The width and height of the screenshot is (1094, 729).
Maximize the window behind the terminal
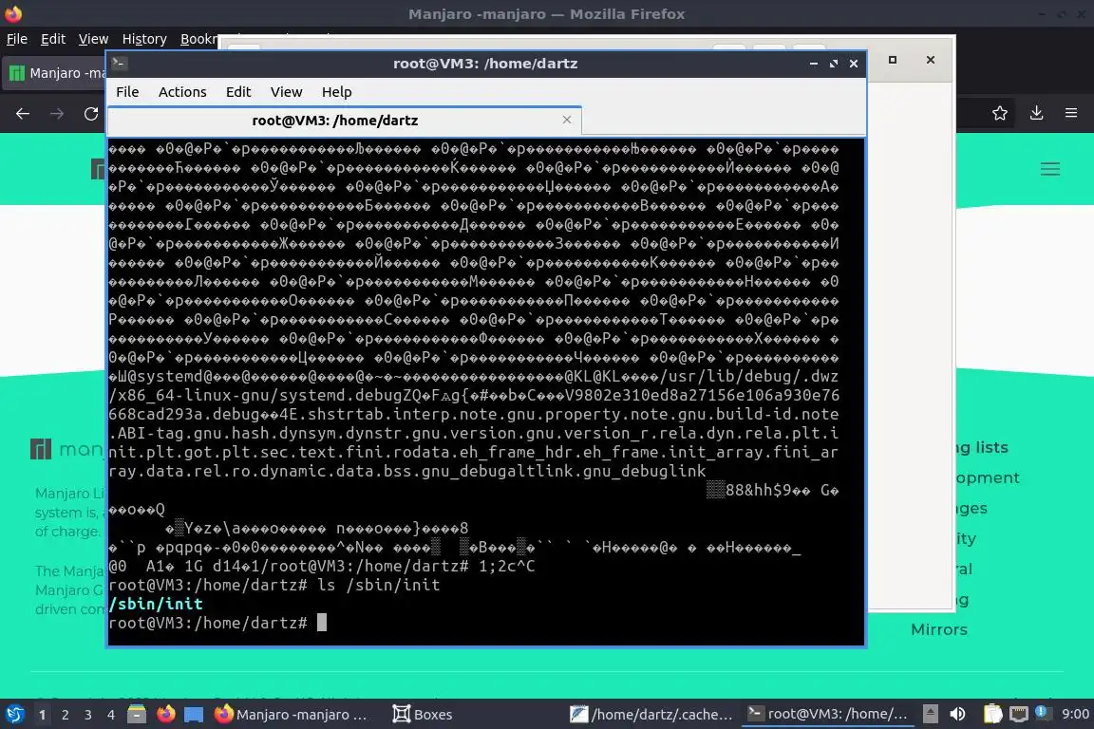coord(893,60)
